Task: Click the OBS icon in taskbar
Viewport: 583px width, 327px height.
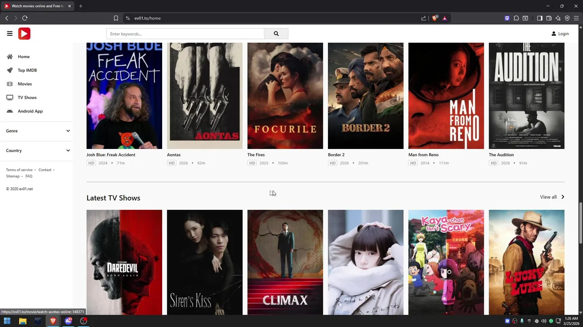Action: click(83, 321)
